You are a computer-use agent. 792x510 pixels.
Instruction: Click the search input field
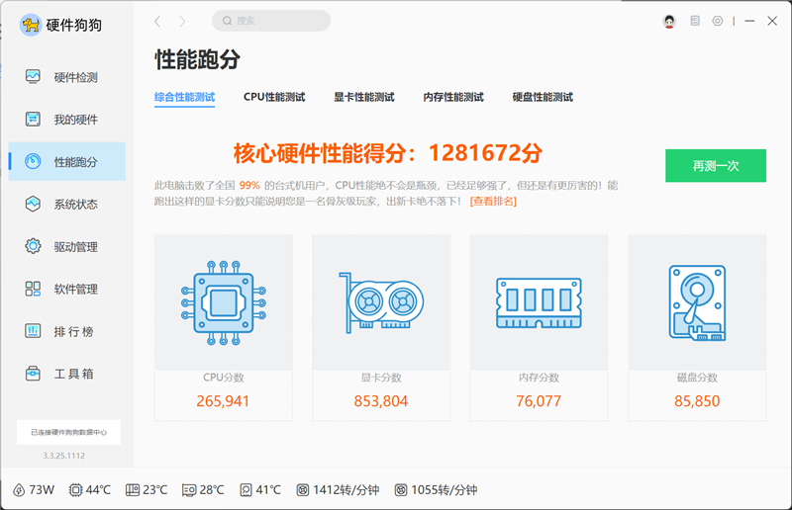pyautogui.click(x=271, y=21)
